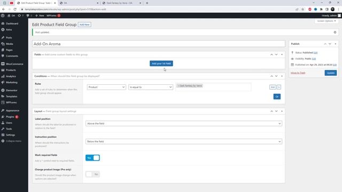Click the Marketing megaphone icon
Image resolution: width=342 pixels, height=192 pixels.
(3, 83)
